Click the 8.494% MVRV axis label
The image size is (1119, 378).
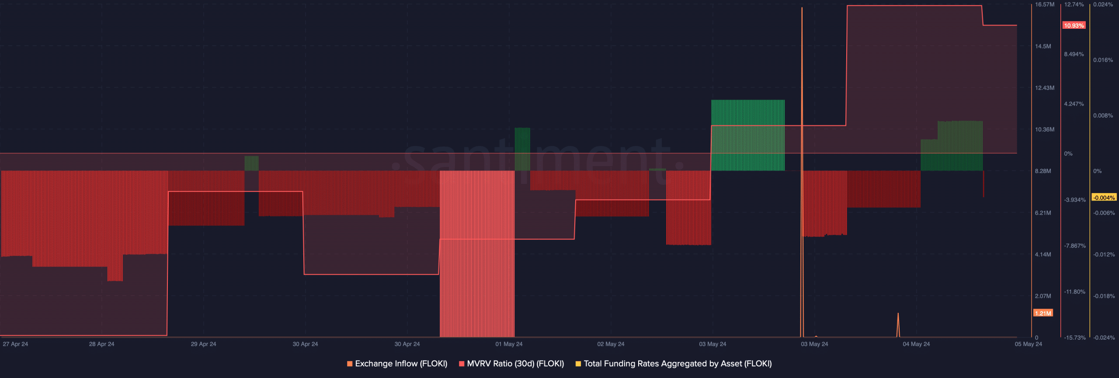[x=1074, y=54]
